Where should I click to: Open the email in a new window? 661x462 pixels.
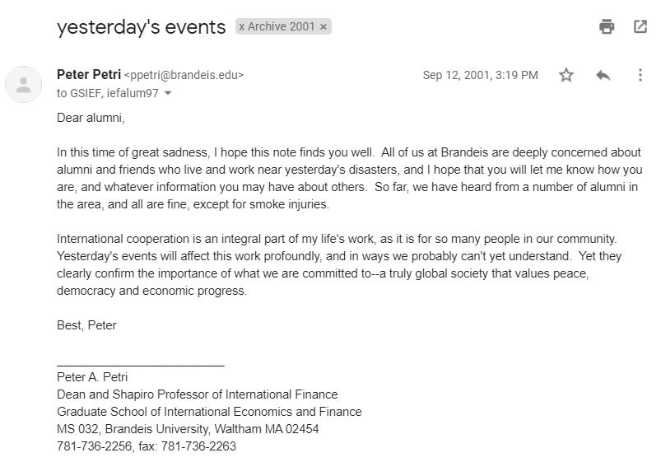(x=640, y=26)
